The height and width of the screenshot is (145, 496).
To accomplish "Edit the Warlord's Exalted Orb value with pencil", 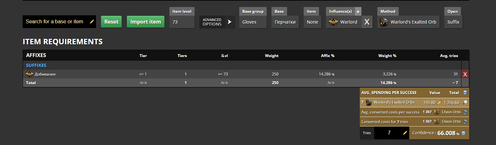I will 439,102.
